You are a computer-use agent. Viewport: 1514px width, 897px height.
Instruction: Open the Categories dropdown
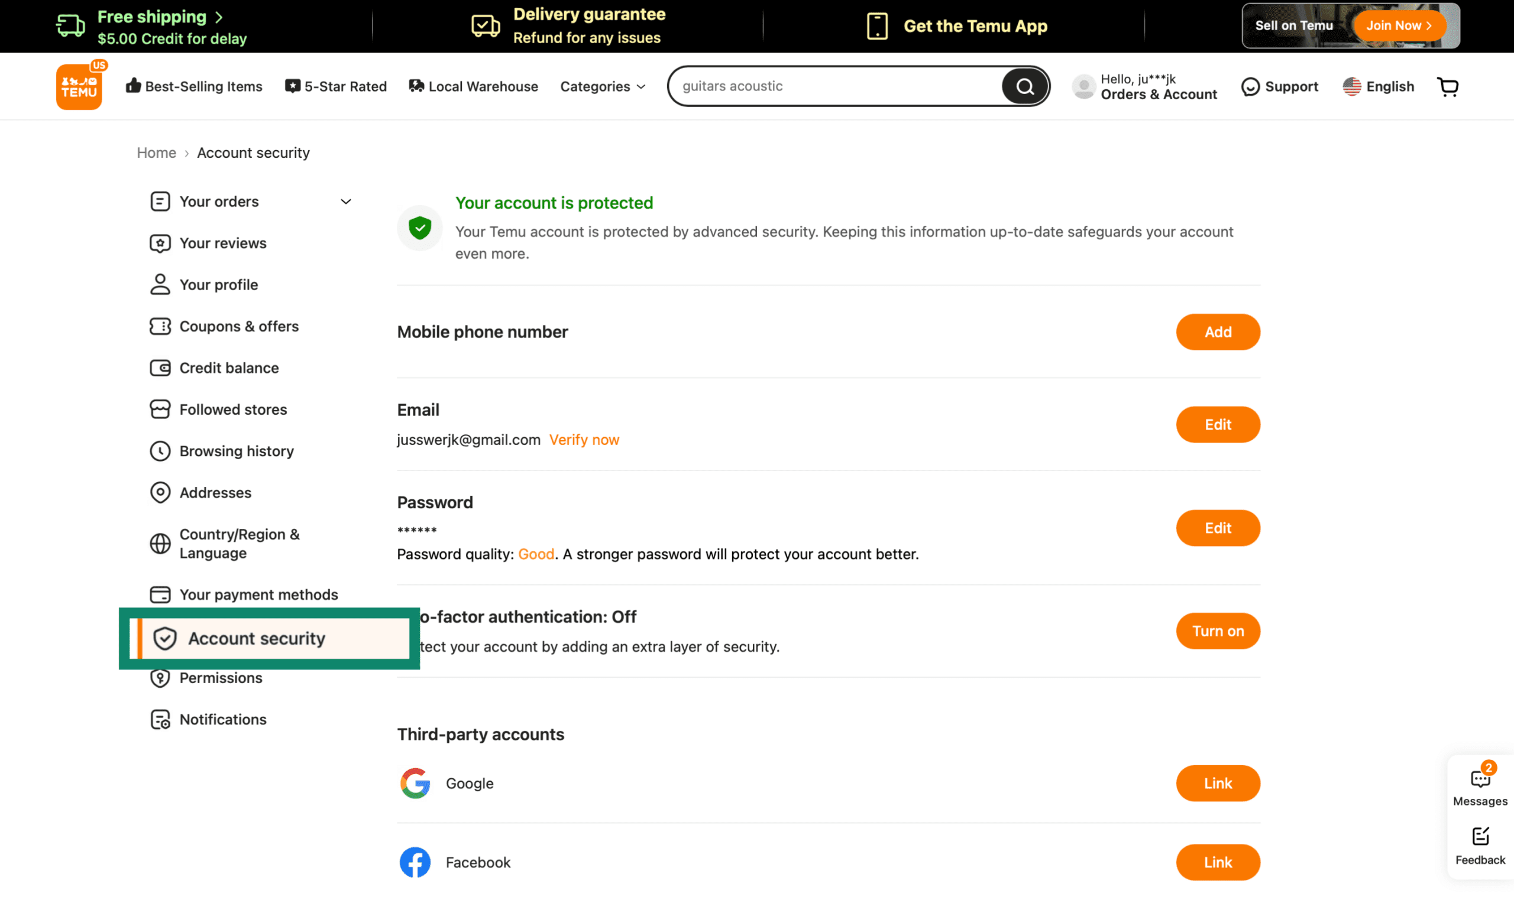tap(602, 86)
